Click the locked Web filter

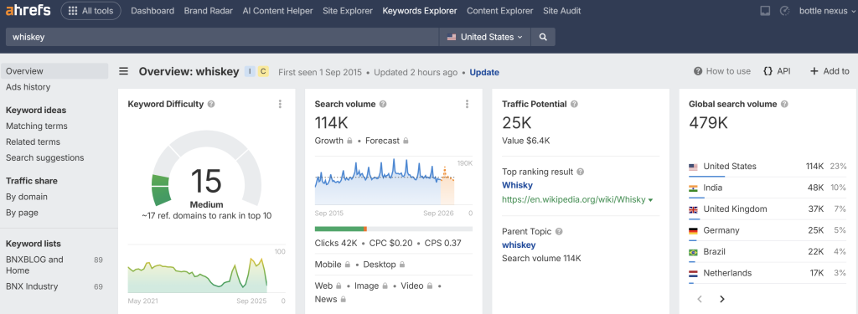(x=328, y=286)
